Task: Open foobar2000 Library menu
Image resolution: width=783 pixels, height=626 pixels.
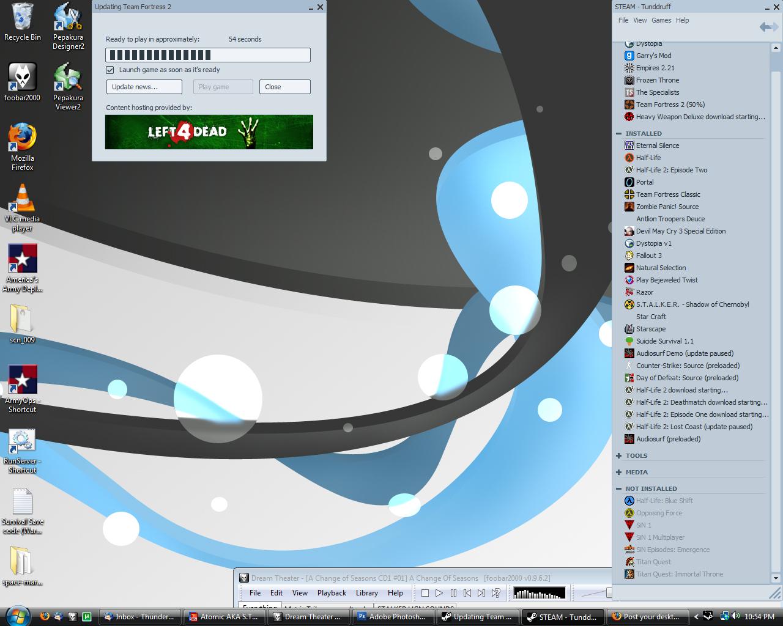Action: 367,593
